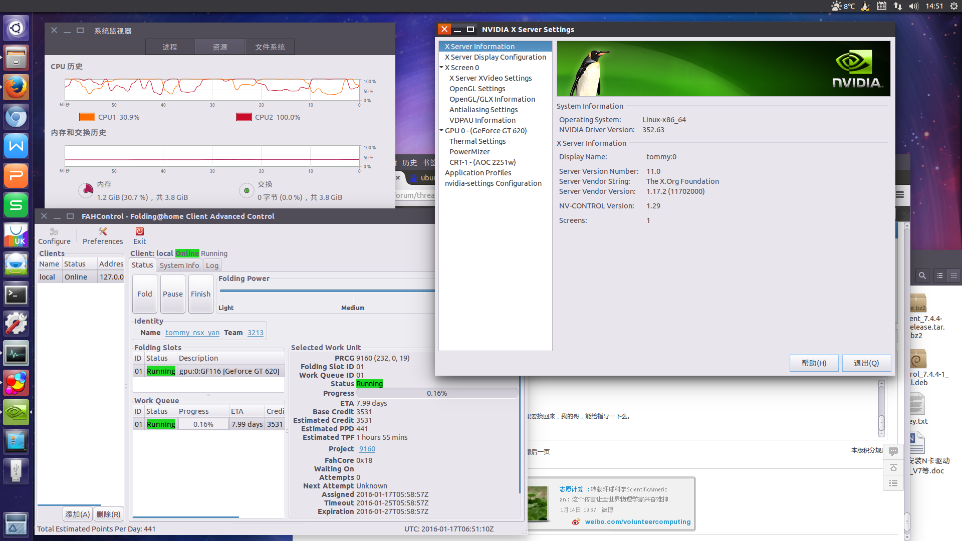Click the Fold button
Screen dimensions: 962x541
[x=145, y=294]
